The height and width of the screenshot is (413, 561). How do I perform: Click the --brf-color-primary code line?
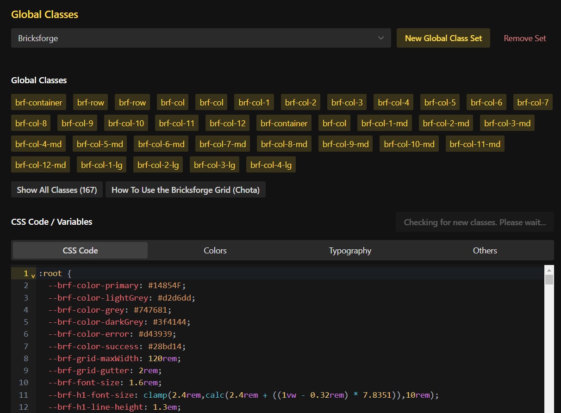tap(117, 285)
